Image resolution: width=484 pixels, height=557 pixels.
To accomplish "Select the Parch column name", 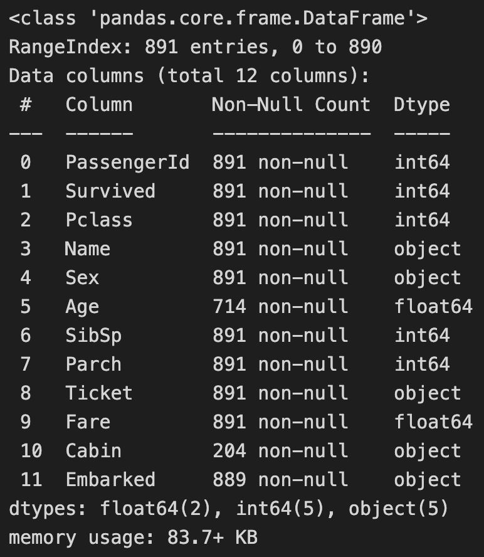I will click(x=93, y=364).
